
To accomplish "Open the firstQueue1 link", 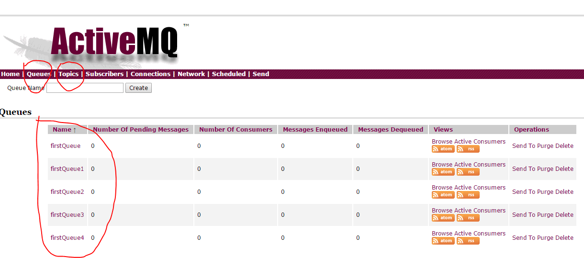I will pyautogui.click(x=67, y=169).
